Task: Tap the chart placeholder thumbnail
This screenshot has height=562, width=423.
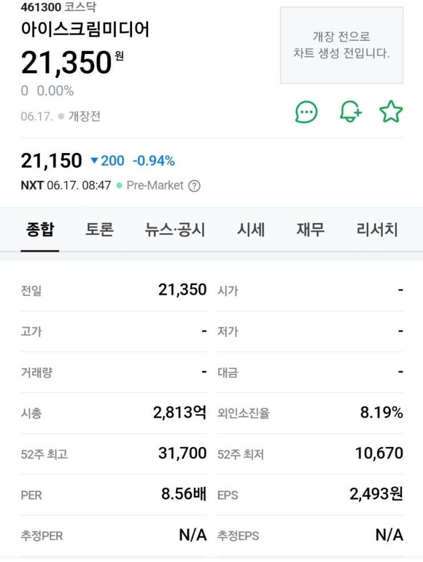Action: [x=342, y=46]
